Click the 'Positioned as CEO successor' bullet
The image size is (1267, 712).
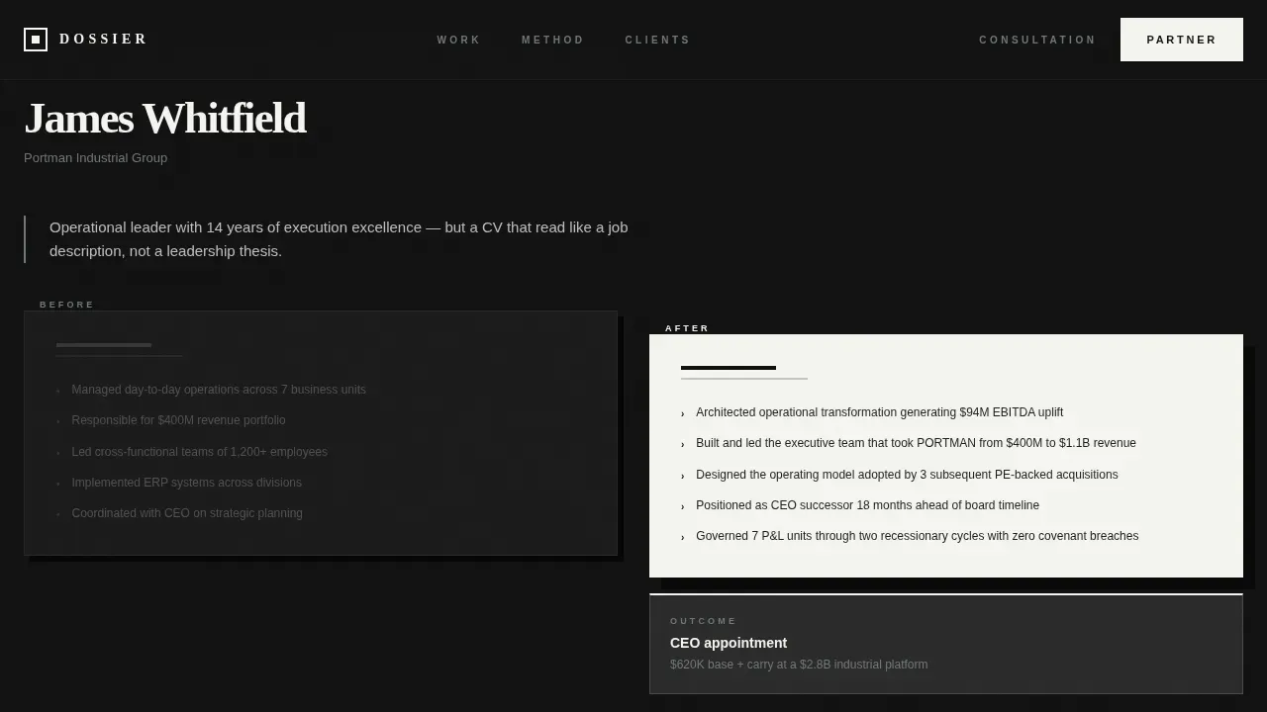click(x=867, y=505)
